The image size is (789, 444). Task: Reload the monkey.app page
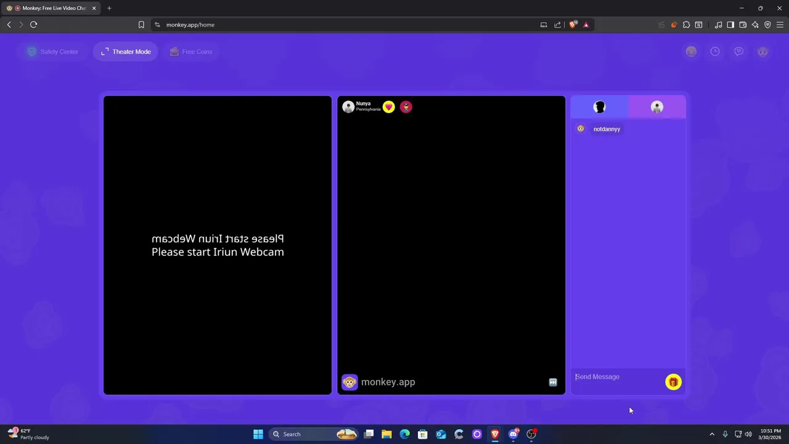pos(33,25)
